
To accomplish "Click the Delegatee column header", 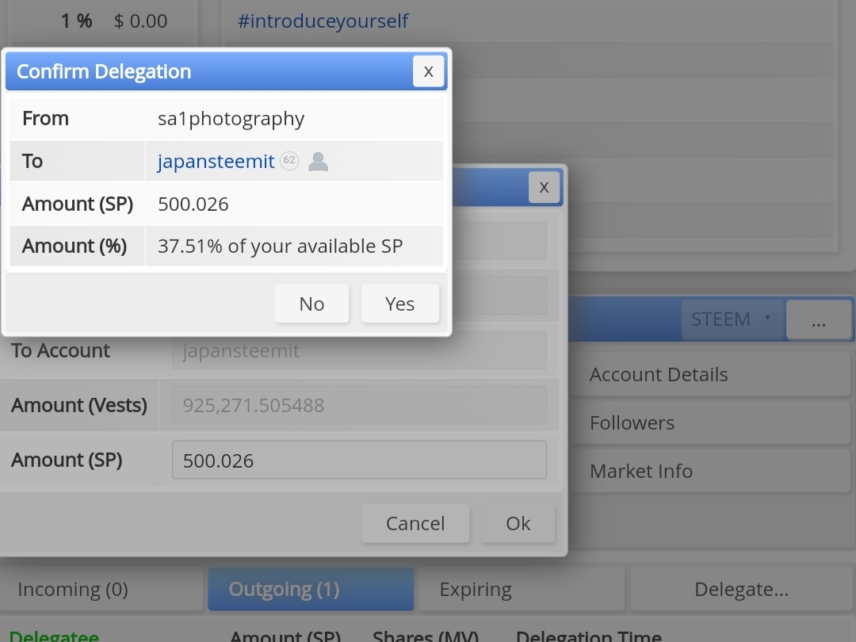I will point(54,636).
